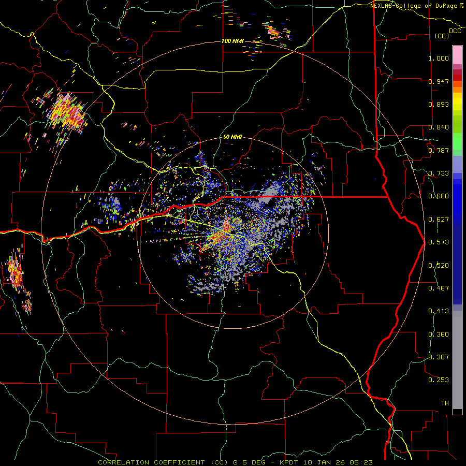Click the 0.573 legend value
The height and width of the screenshot is (466, 466).
(x=439, y=242)
